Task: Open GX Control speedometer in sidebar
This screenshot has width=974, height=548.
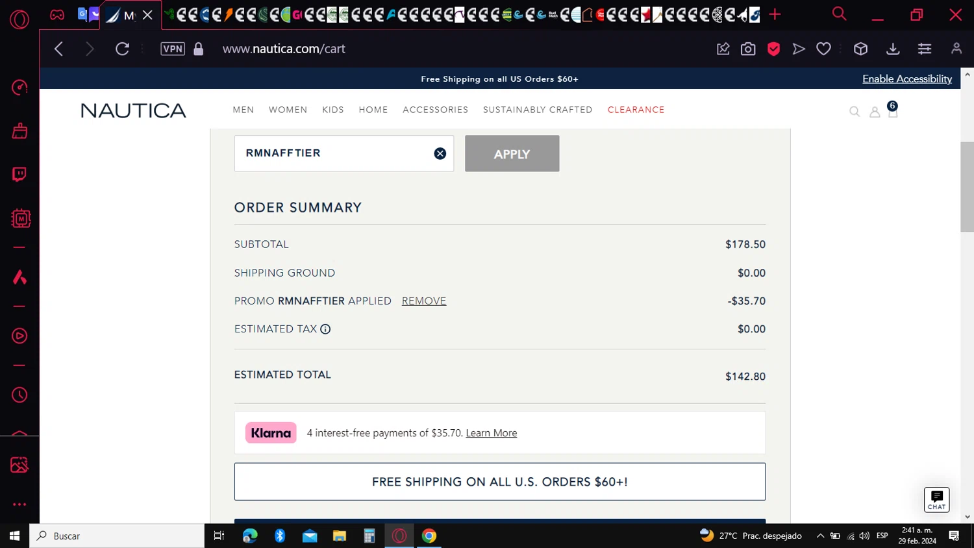Action: (x=19, y=88)
